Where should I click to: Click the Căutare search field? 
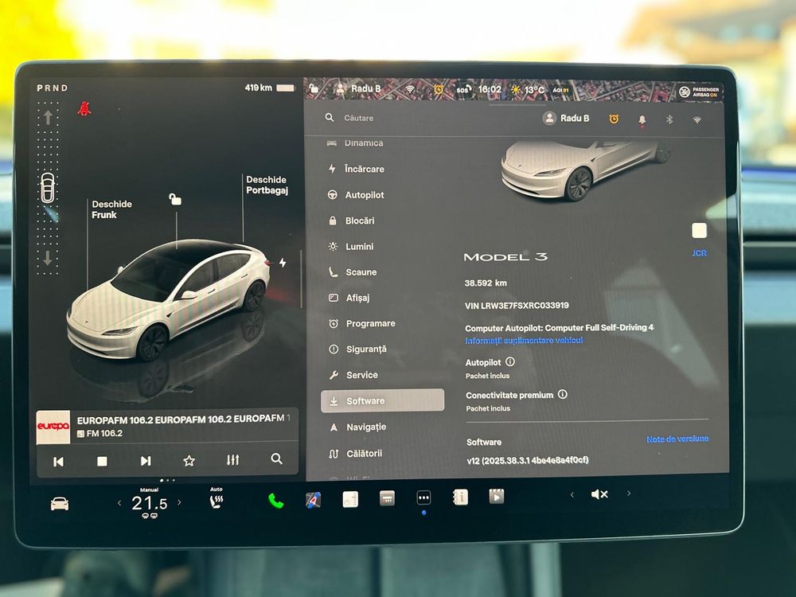click(358, 118)
